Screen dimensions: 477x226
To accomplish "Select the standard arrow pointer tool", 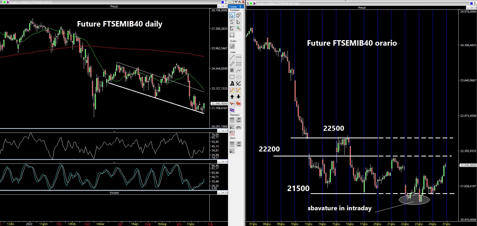I will 232,15.
